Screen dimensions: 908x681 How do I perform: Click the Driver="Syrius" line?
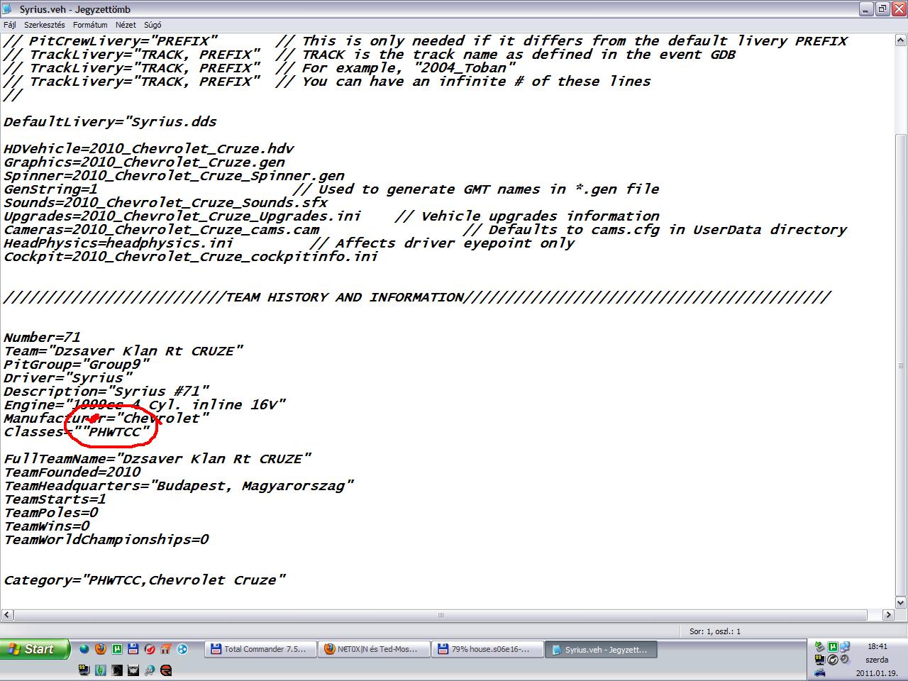pyautogui.click(x=67, y=378)
